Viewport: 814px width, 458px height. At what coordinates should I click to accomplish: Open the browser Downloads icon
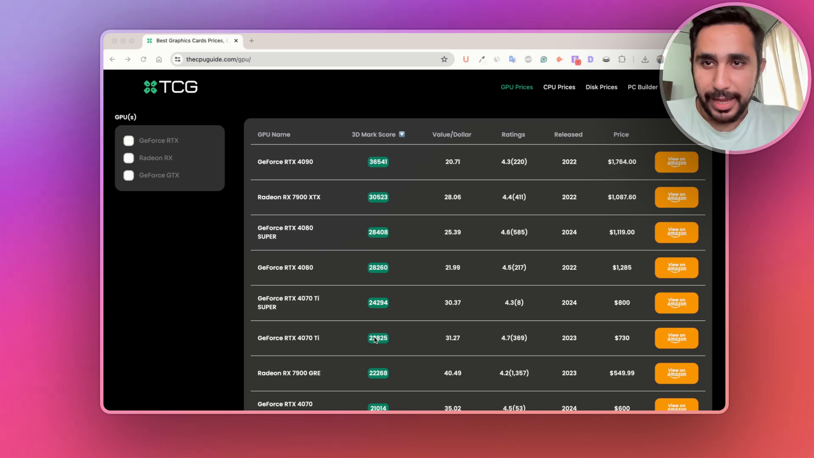tap(644, 59)
